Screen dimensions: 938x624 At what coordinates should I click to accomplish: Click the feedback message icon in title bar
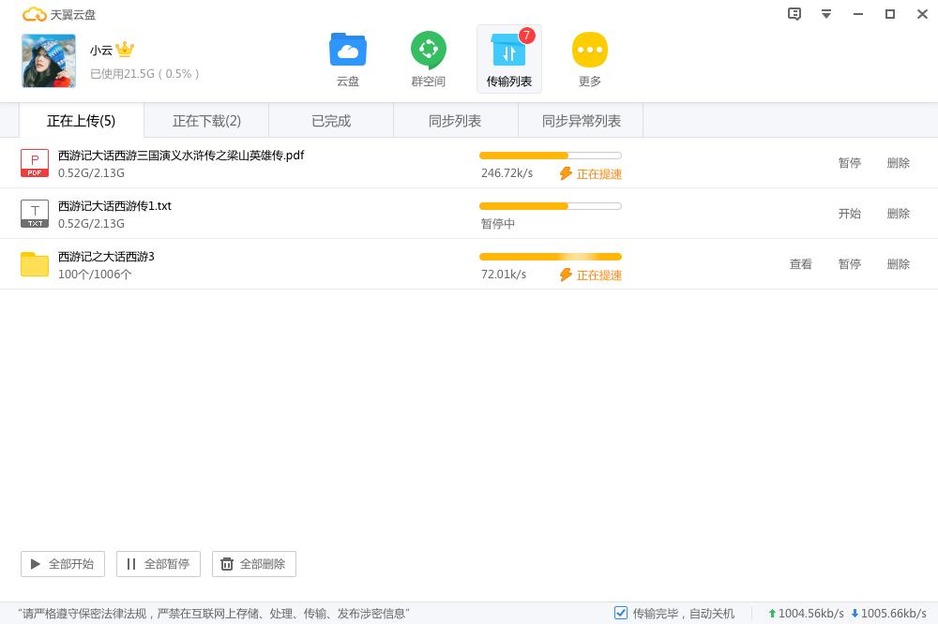794,14
